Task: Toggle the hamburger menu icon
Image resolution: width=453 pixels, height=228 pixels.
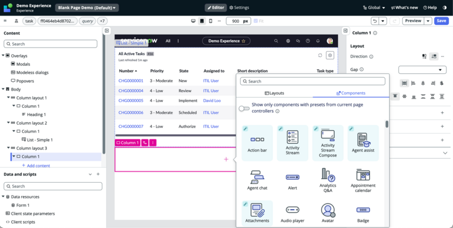Action: [x=5, y=21]
